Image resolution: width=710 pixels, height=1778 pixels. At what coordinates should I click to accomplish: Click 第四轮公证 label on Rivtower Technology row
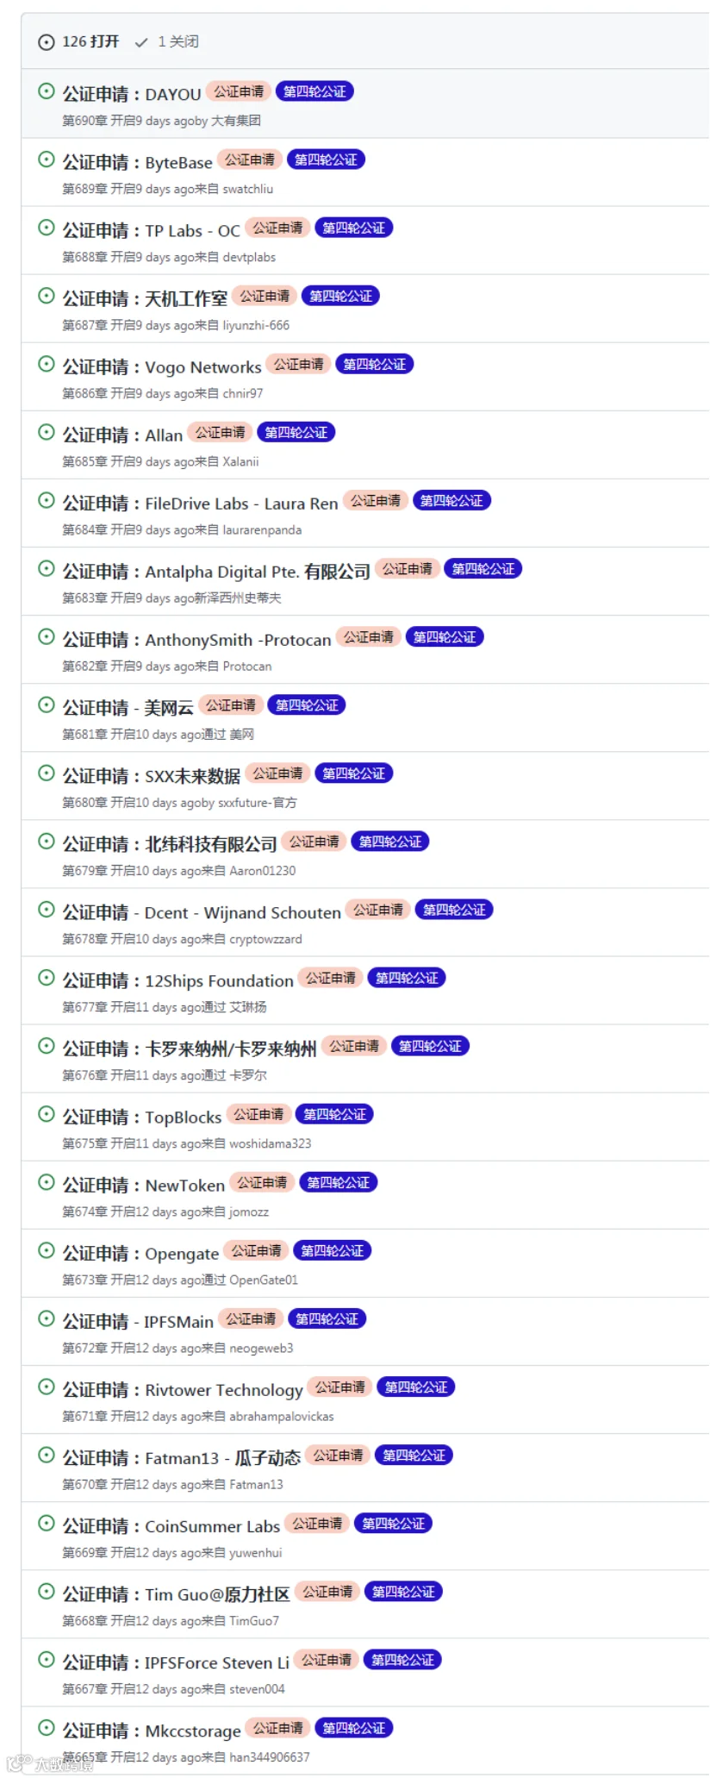click(x=416, y=1387)
